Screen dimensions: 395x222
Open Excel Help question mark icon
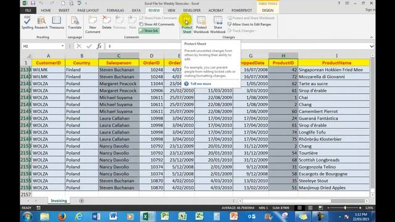[339, 3]
